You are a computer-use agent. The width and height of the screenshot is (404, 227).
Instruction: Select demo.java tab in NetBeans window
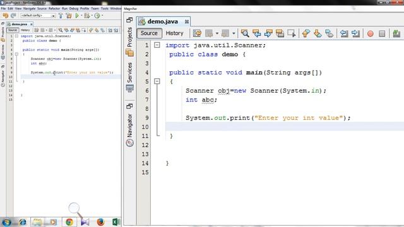click(20, 24)
